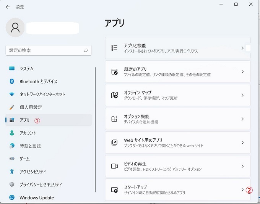Click text デバイス向け追加機能
Image resolution: width=260 pixels, height=204 pixels.
141,122
